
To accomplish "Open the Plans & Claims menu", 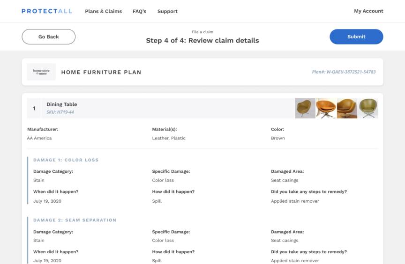I will coord(103,11).
